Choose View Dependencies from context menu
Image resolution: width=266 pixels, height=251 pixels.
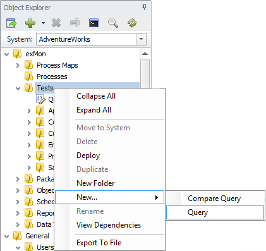109,225
